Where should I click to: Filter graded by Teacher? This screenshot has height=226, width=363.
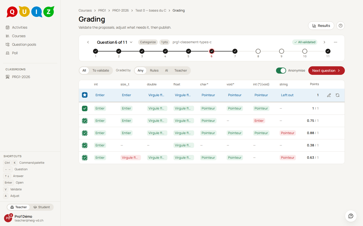181,71
